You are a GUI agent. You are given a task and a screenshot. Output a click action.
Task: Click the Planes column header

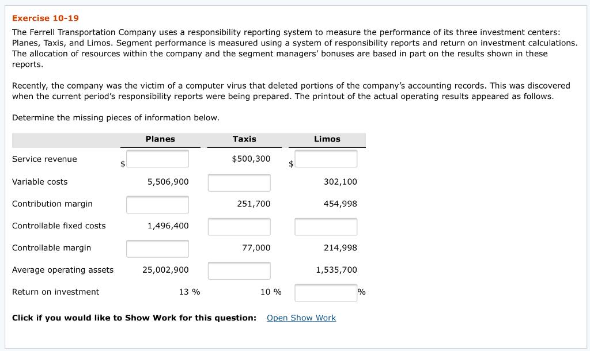point(160,139)
